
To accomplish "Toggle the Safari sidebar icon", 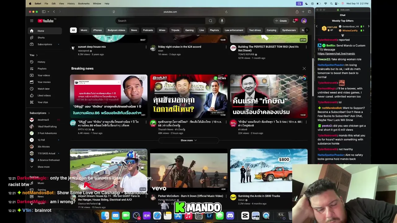I will point(43,12).
